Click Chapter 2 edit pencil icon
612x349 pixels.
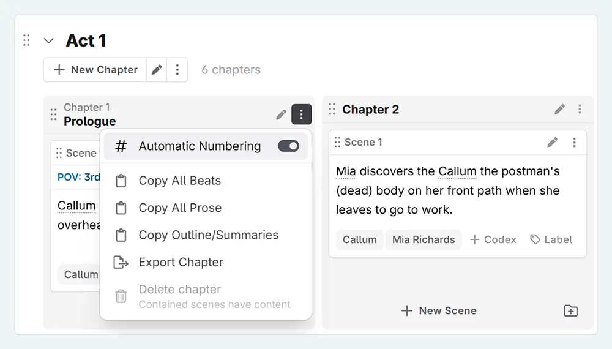point(559,110)
